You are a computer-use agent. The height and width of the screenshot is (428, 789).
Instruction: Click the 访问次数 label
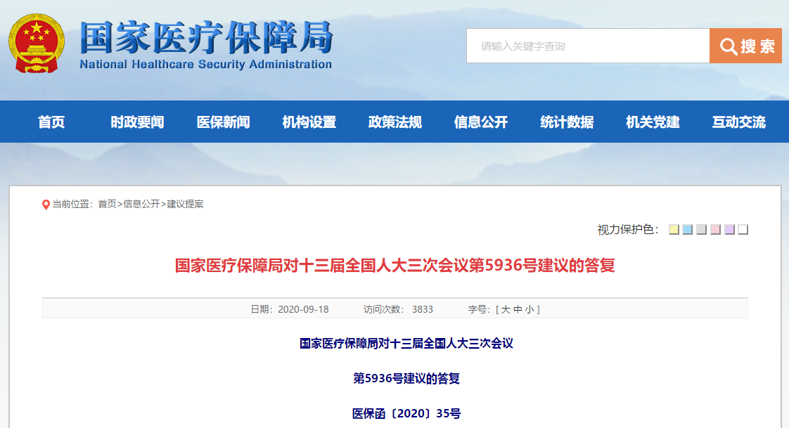pyautogui.click(x=383, y=309)
